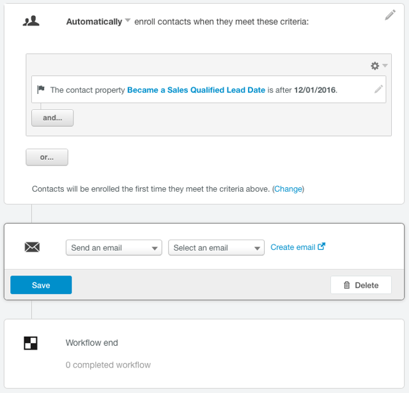409x393 pixels.
Task: Click the checkered Workflow end icon
Action: tap(31, 343)
